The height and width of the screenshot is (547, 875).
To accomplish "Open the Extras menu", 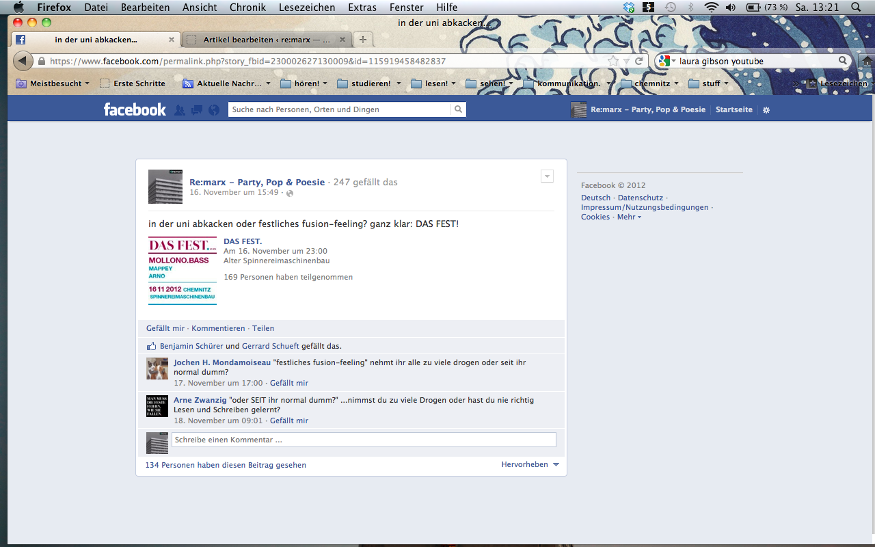I will point(362,7).
